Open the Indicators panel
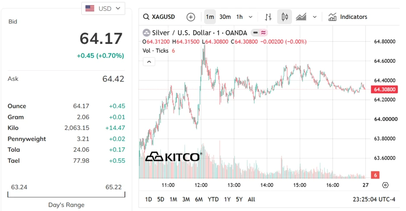The height and width of the screenshot is (211, 406). (x=348, y=17)
